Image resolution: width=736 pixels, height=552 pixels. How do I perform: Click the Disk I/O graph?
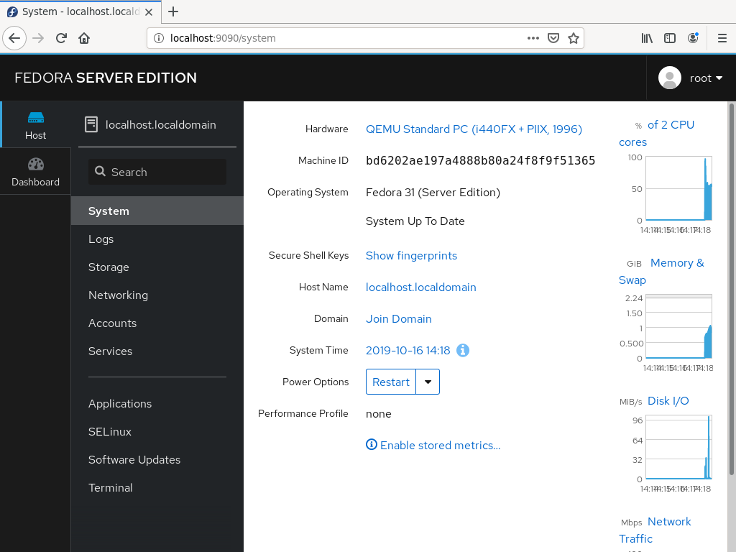click(678, 447)
